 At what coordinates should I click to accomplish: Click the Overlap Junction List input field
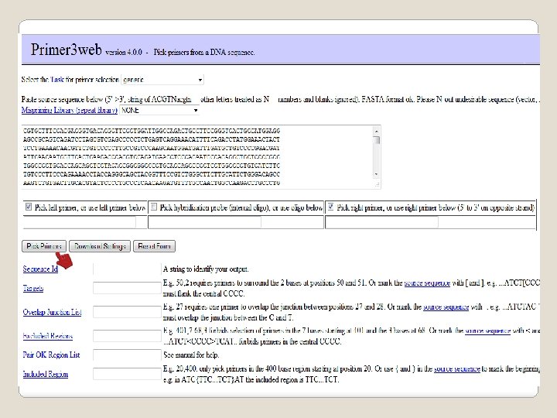coord(127,312)
